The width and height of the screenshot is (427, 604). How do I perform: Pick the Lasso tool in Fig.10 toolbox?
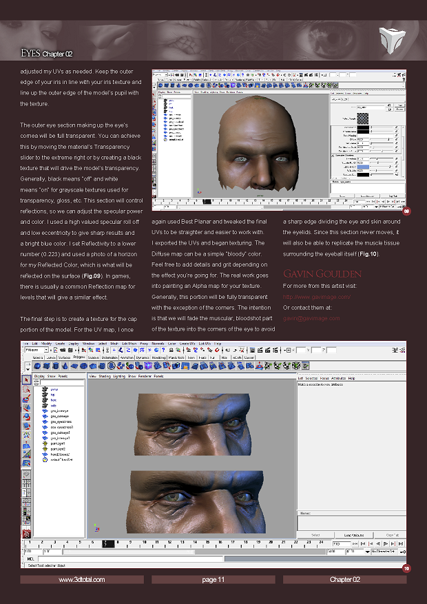(26, 389)
